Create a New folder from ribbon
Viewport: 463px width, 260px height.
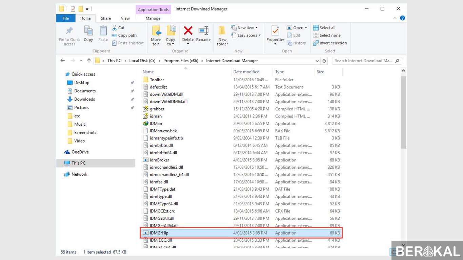click(222, 36)
